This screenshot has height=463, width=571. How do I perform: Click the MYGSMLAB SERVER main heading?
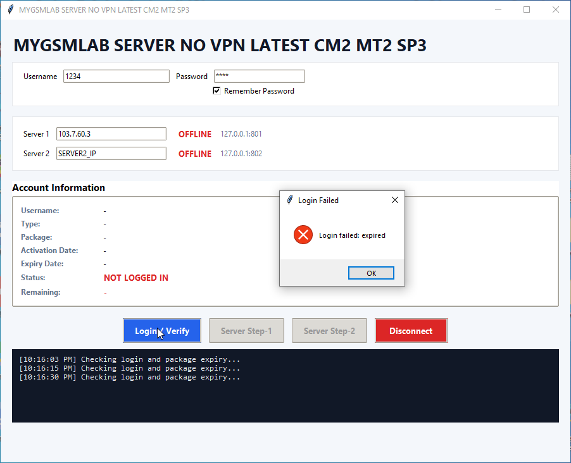(x=220, y=46)
